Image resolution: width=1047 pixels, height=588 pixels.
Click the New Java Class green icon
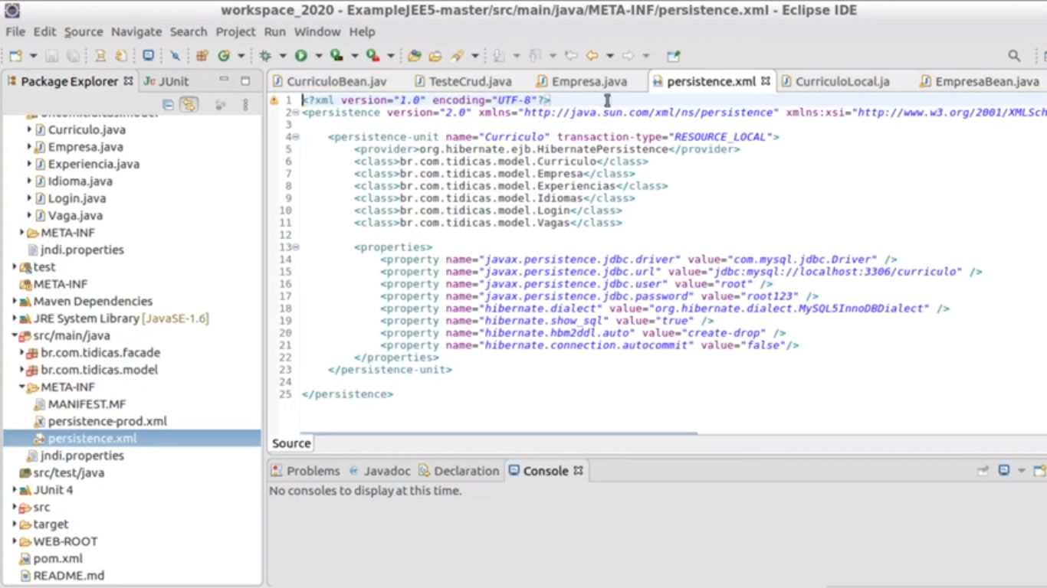(224, 56)
